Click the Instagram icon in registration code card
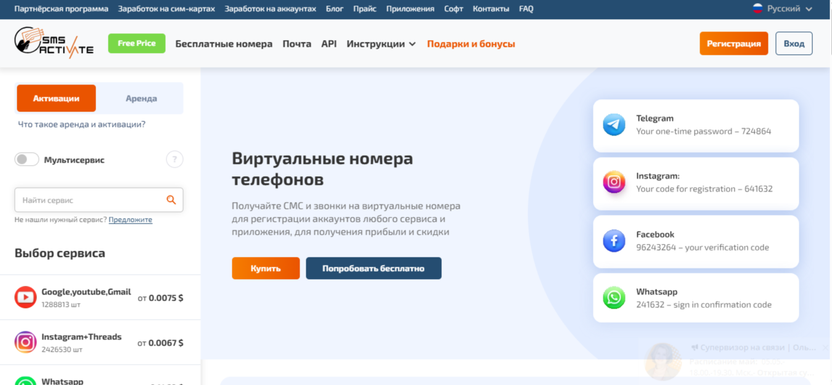This screenshot has width=832, height=385. pyautogui.click(x=614, y=182)
